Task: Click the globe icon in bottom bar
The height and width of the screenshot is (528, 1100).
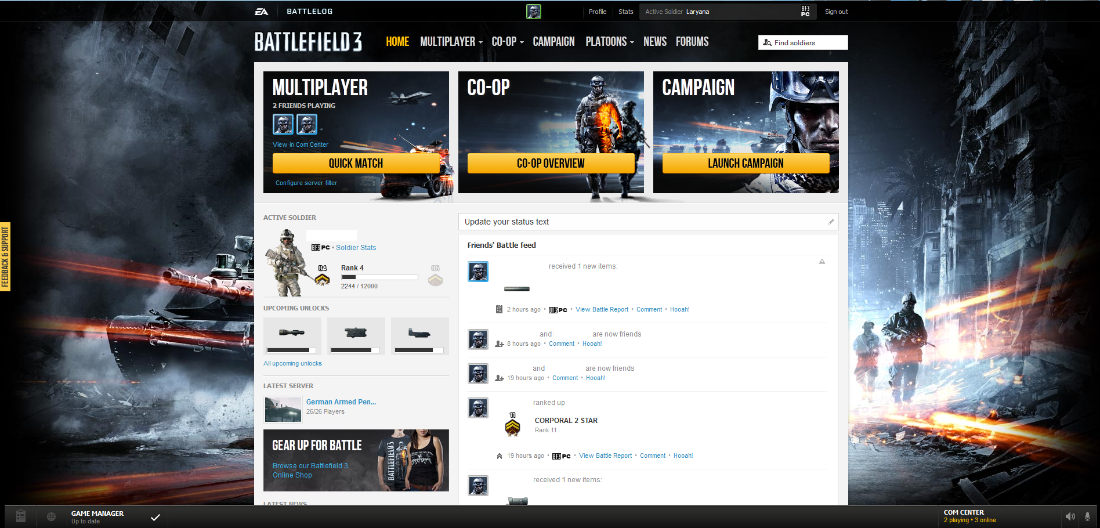Action: [52, 517]
